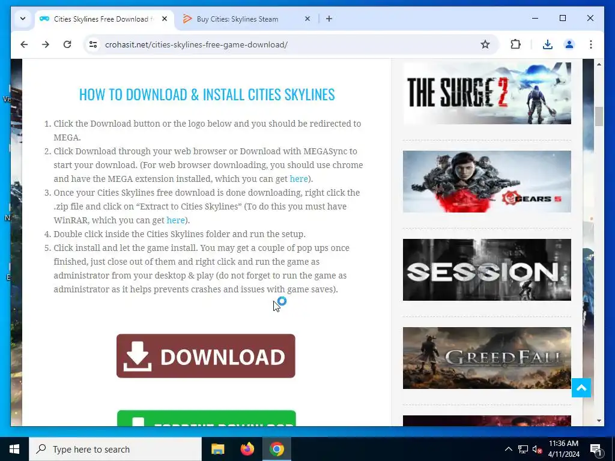Show hidden system tray icons
Image resolution: width=615 pixels, height=461 pixels.
tap(508, 449)
